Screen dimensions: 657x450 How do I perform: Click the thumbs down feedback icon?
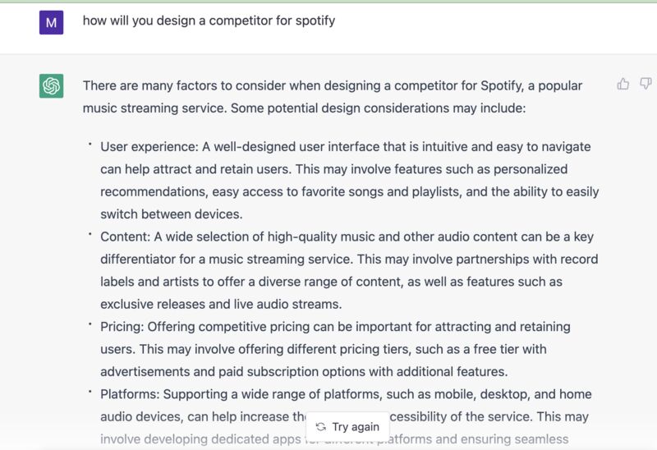coord(646,84)
